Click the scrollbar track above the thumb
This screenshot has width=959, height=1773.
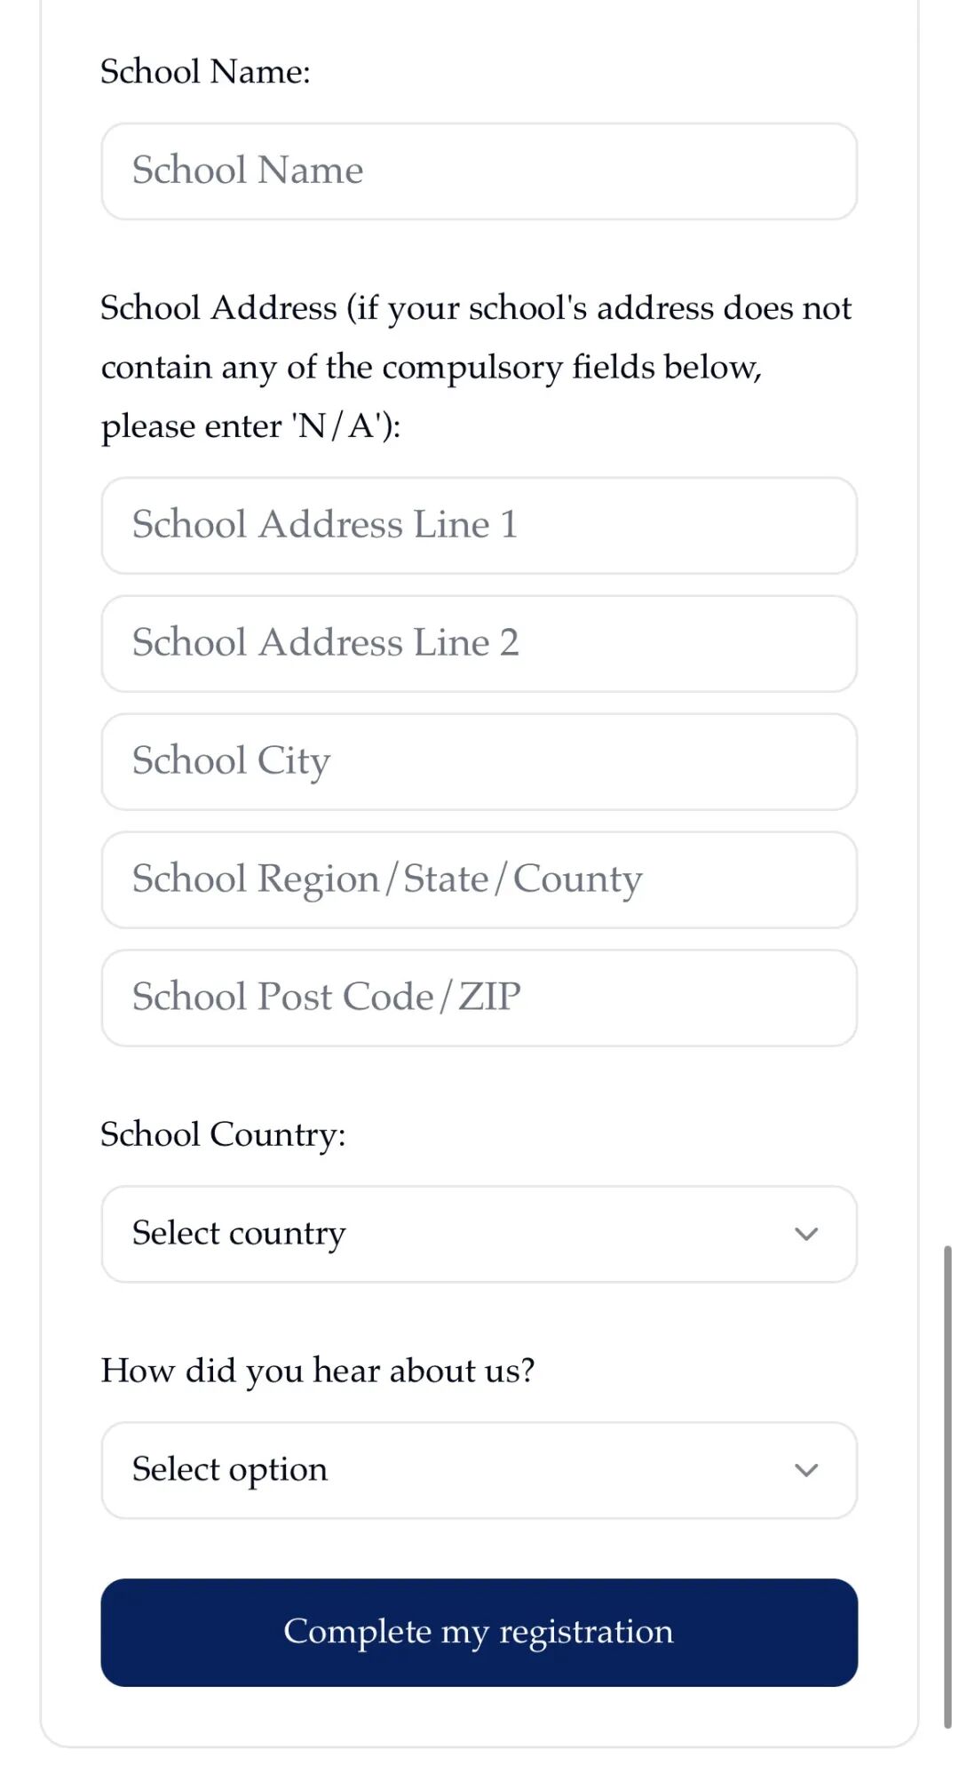click(947, 622)
